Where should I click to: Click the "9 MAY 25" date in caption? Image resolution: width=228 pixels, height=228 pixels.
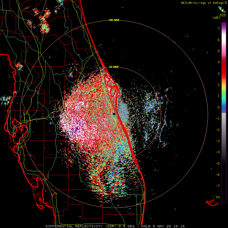tap(162, 226)
